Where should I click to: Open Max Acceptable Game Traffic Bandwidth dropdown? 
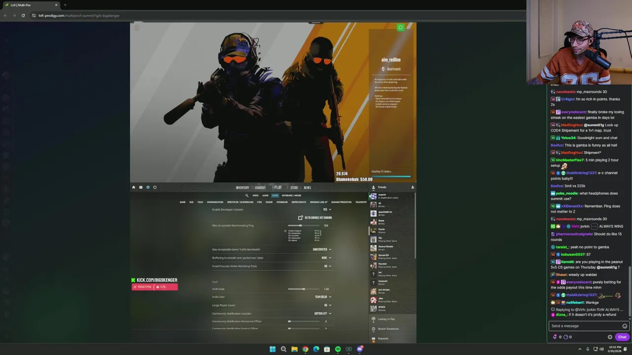coord(322,249)
